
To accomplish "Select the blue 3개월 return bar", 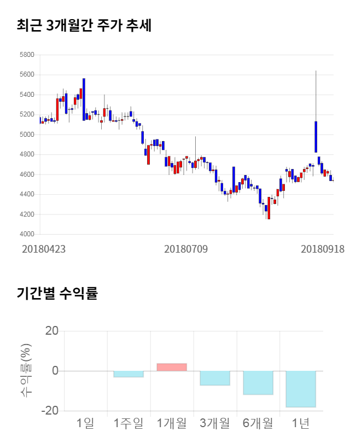I will click(x=215, y=378).
